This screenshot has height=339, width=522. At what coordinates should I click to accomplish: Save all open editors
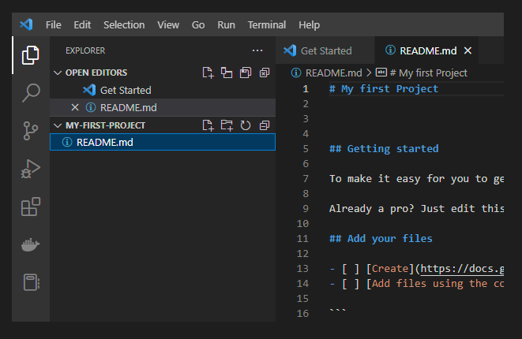(x=246, y=73)
